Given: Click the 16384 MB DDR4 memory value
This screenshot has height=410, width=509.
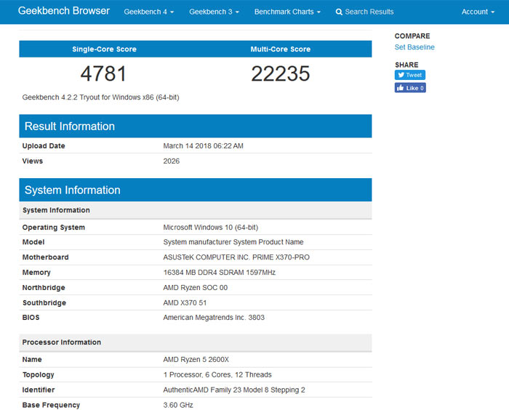Looking at the screenshot, I should point(220,273).
